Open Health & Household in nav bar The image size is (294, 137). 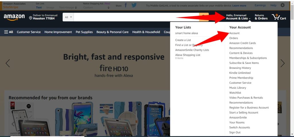146,32
